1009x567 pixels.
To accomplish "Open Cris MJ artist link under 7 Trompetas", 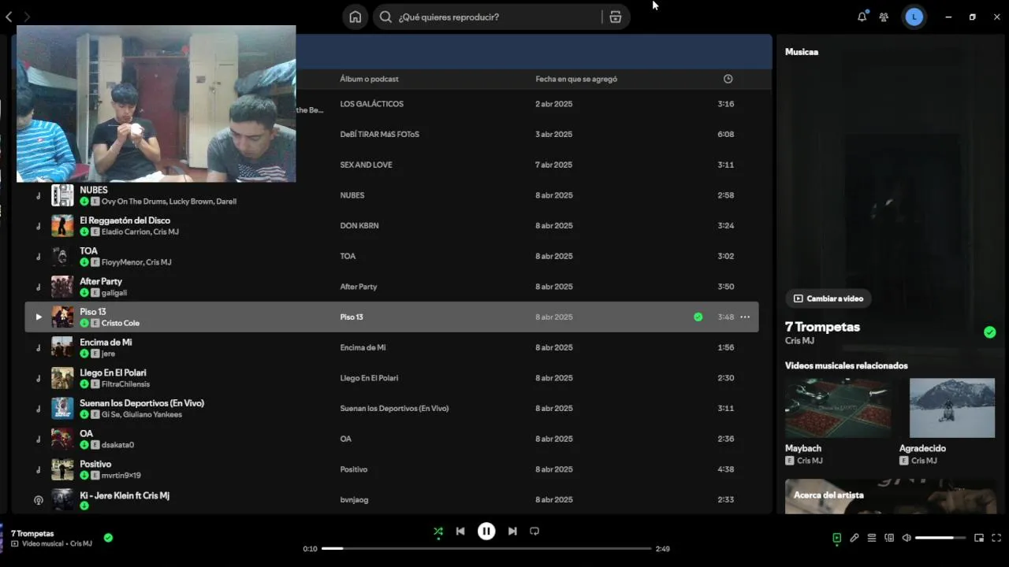I will click(799, 341).
